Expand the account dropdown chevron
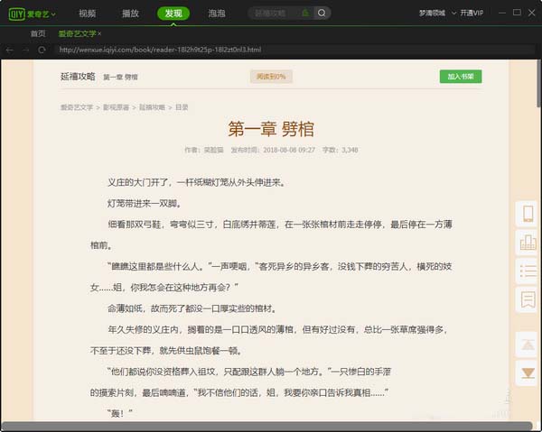 point(453,14)
